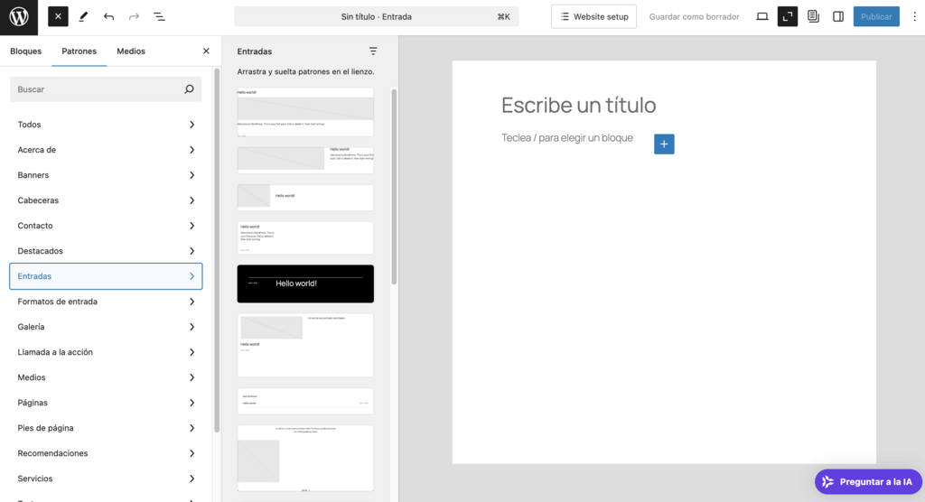The width and height of the screenshot is (925, 502).
Task: Click the Teclea / para elegir un bloque paragraph
Action: tap(567, 138)
